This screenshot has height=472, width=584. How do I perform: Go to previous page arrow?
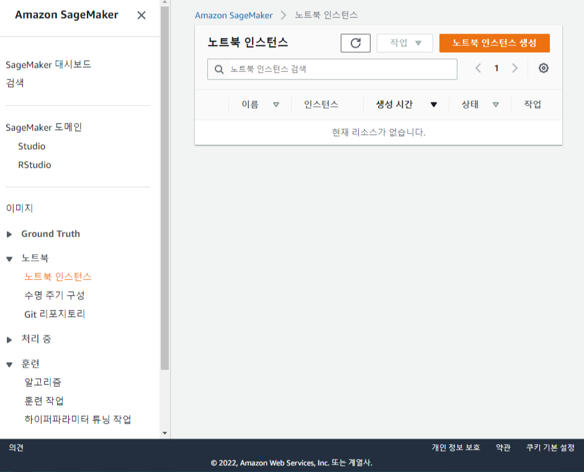pos(478,68)
